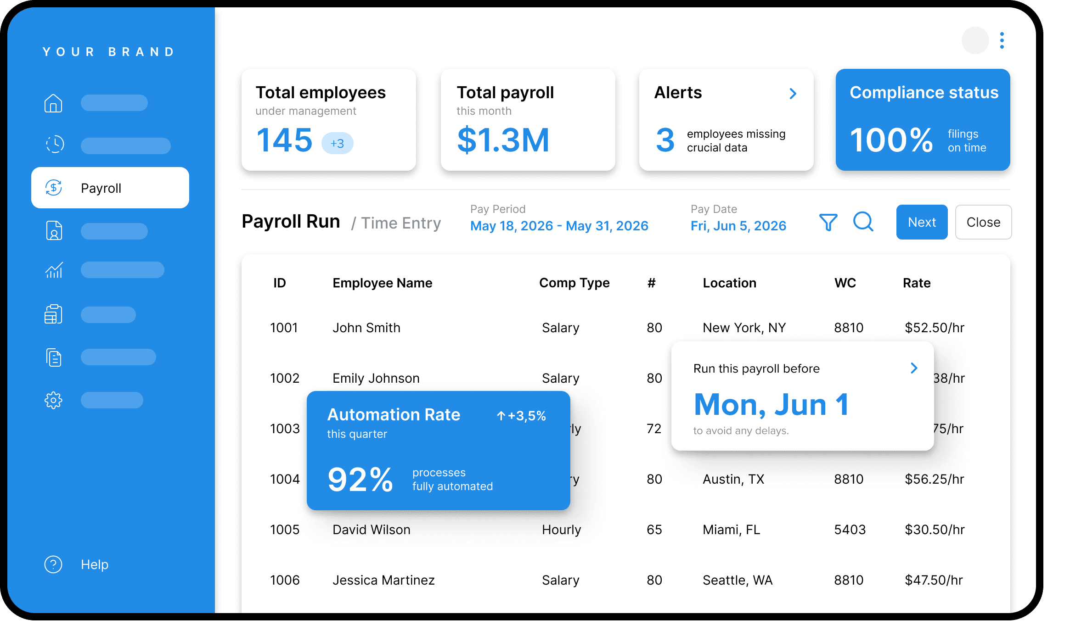Click the documents copy icon in sidebar
Screen dimensions: 1070x625
(53, 357)
